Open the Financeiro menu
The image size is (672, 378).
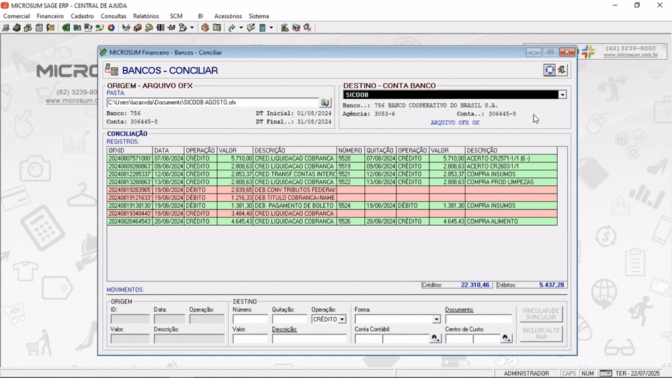[x=50, y=16]
